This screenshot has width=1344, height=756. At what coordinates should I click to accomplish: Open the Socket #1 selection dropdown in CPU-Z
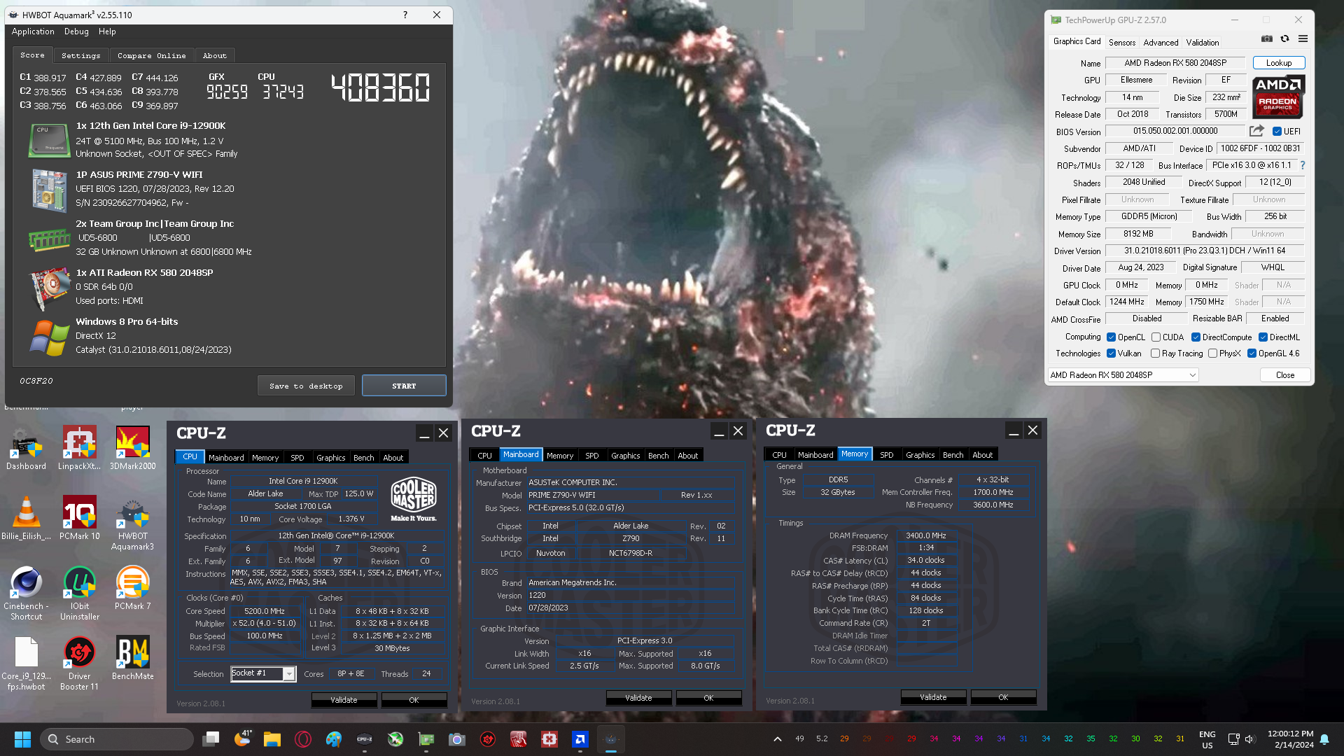[x=263, y=673]
